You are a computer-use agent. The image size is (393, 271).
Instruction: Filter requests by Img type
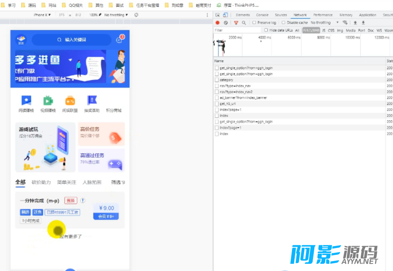coord(340,30)
